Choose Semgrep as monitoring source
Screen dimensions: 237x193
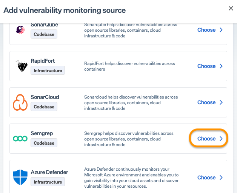point(210,139)
